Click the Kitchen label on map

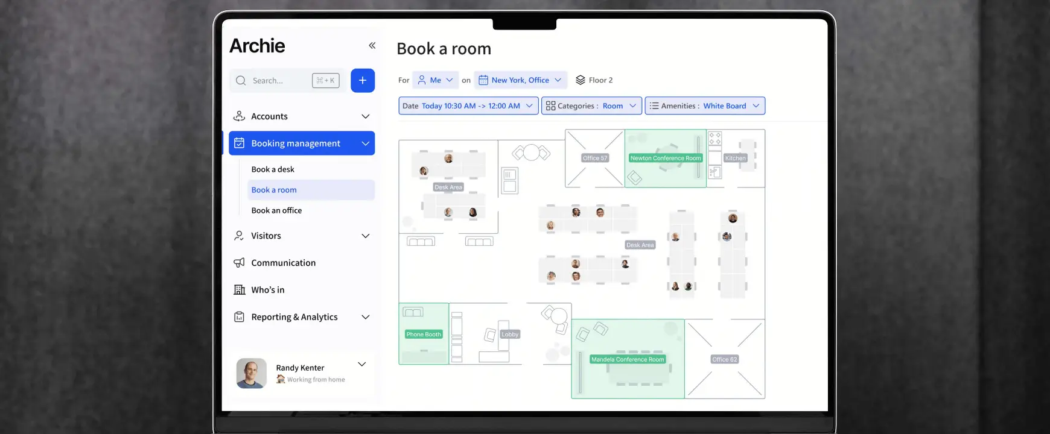coord(736,158)
